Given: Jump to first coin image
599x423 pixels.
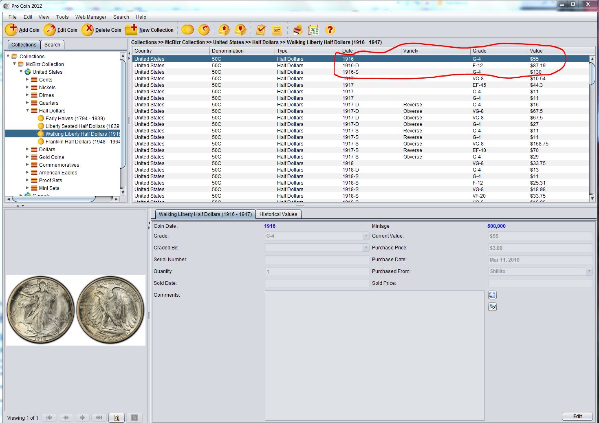Looking at the screenshot, I should pos(49,418).
